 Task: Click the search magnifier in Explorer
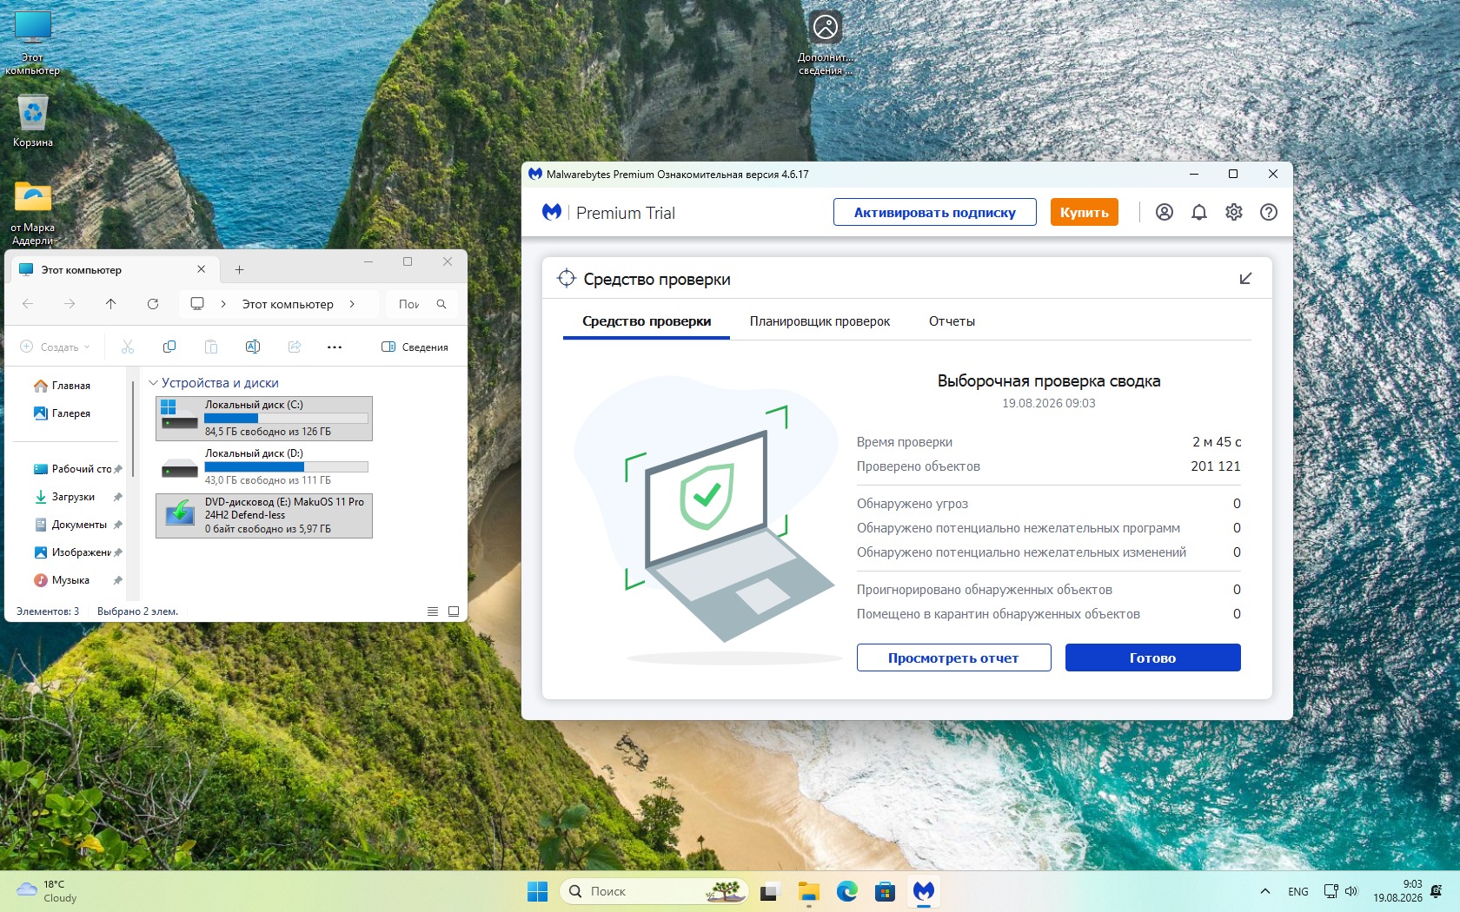click(441, 304)
